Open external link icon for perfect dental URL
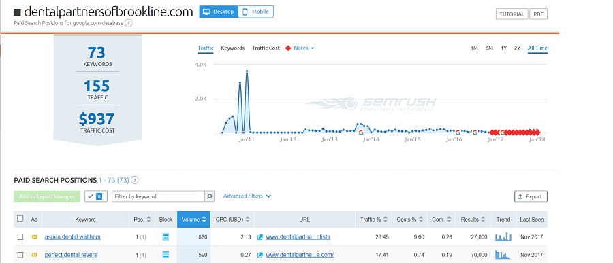This screenshot has height=263, width=613. [260, 255]
